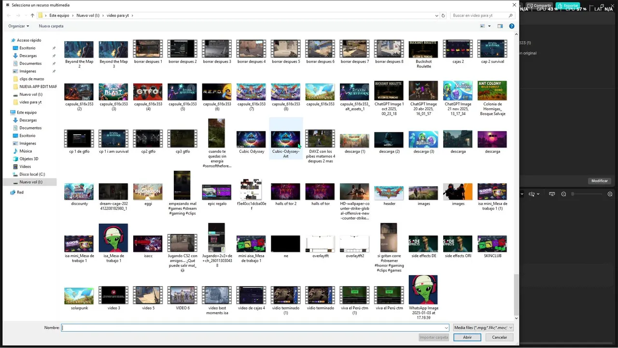Select the halls of tor 2 image
618x348 pixels.
pos(286,194)
